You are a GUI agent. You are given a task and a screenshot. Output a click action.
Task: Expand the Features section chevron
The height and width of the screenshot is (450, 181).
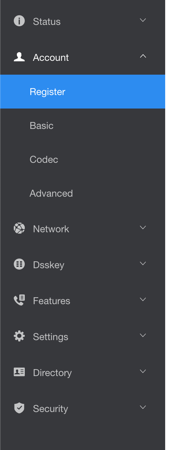tap(143, 299)
